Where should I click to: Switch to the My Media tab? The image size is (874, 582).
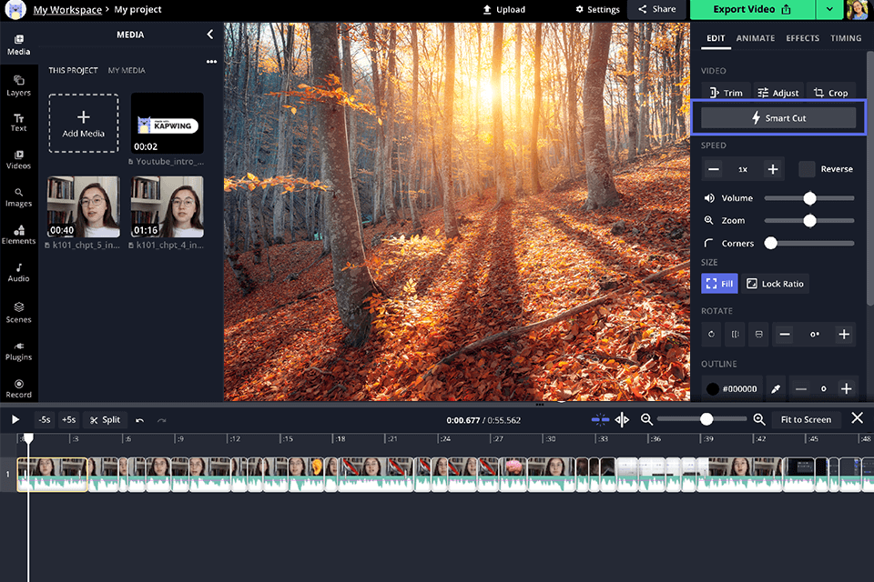(x=127, y=70)
